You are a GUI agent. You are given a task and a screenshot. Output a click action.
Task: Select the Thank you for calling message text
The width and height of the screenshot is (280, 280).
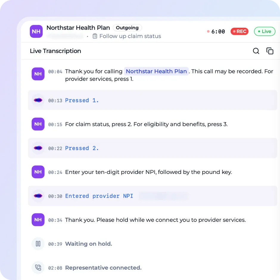(x=169, y=75)
